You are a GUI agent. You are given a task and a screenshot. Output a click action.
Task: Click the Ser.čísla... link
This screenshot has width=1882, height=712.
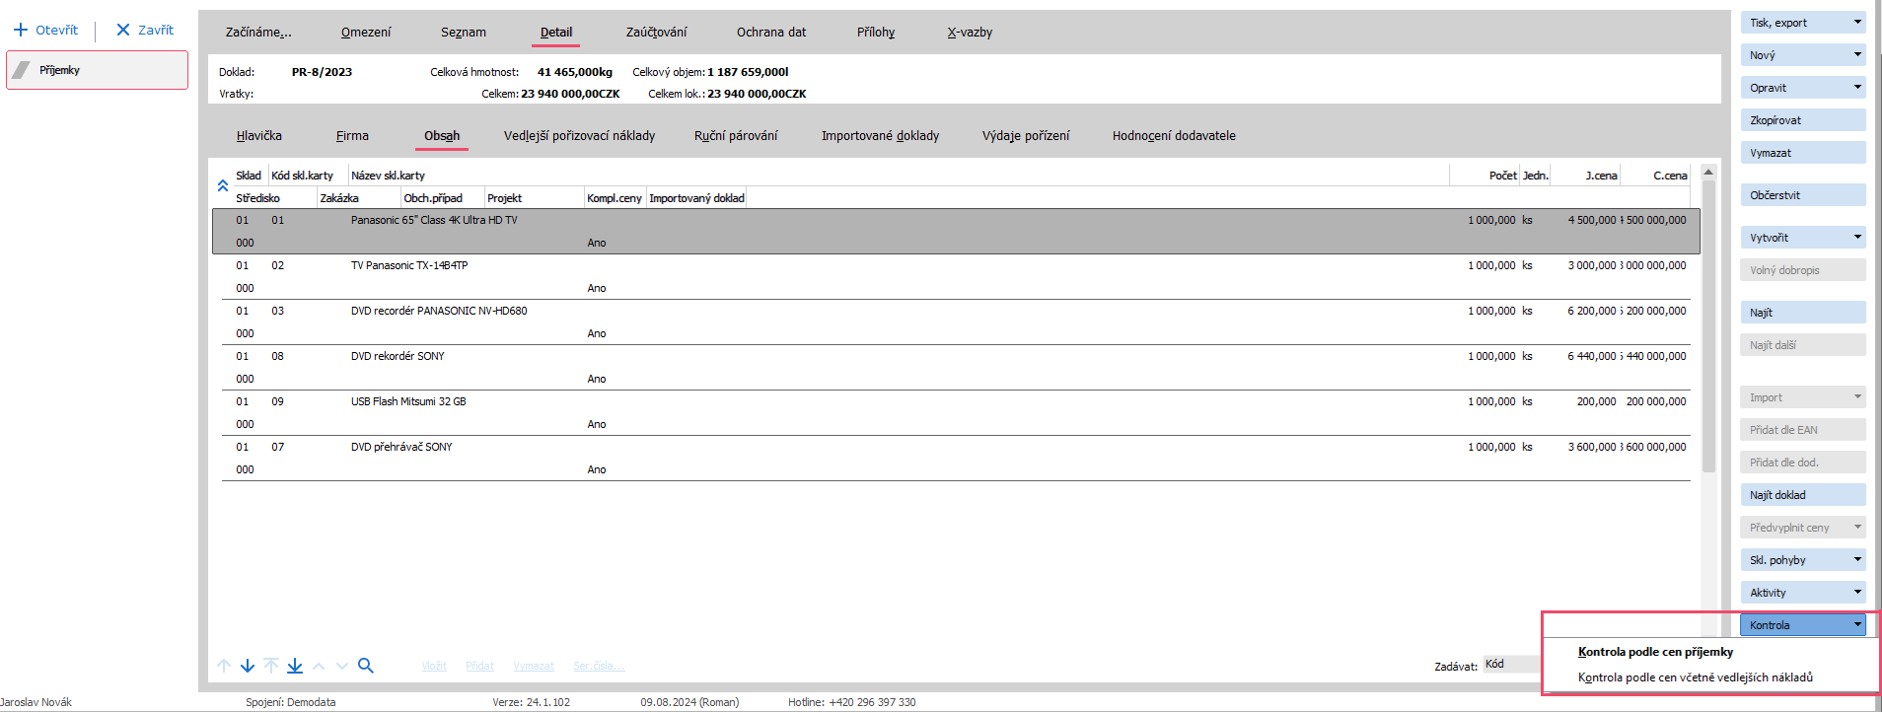point(599,667)
